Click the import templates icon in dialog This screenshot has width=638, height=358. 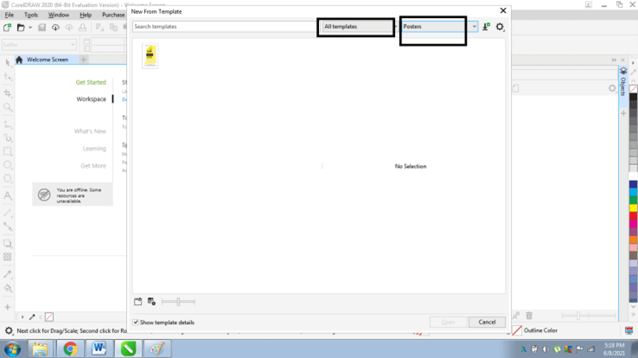pyautogui.click(x=486, y=27)
